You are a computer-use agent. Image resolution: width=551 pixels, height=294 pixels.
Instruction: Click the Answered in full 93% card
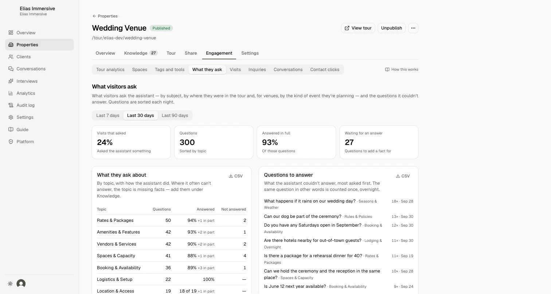tap(296, 142)
